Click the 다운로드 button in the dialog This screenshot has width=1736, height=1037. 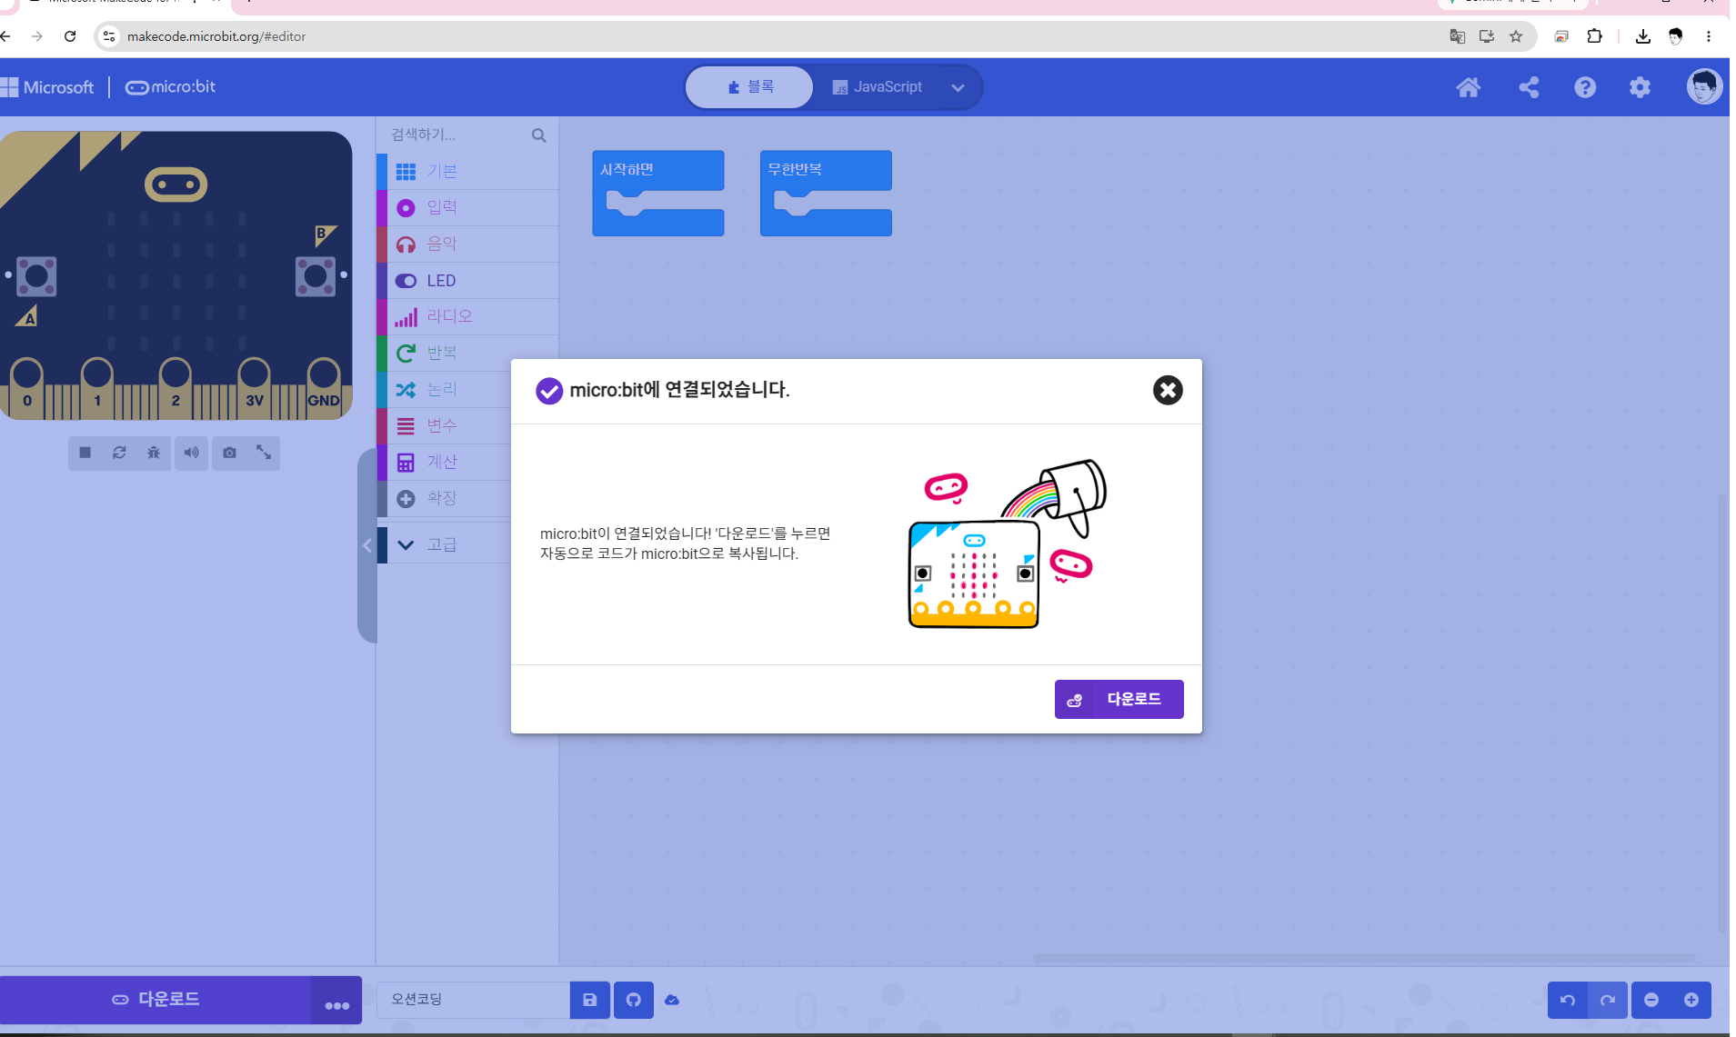(x=1119, y=699)
